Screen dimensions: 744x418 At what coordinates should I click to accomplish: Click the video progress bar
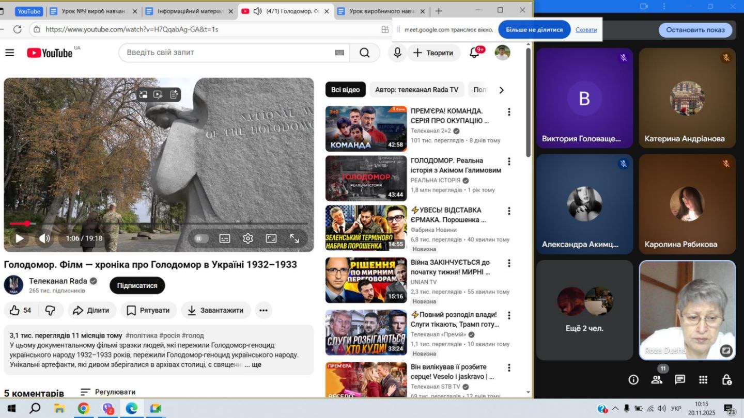(155, 223)
